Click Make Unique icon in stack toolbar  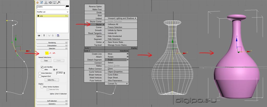49,35
